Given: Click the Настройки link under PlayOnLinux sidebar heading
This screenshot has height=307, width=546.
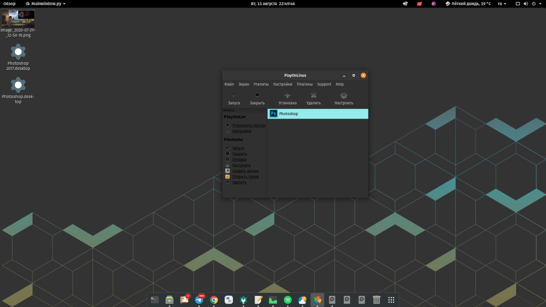Looking at the screenshot, I should click(x=241, y=131).
